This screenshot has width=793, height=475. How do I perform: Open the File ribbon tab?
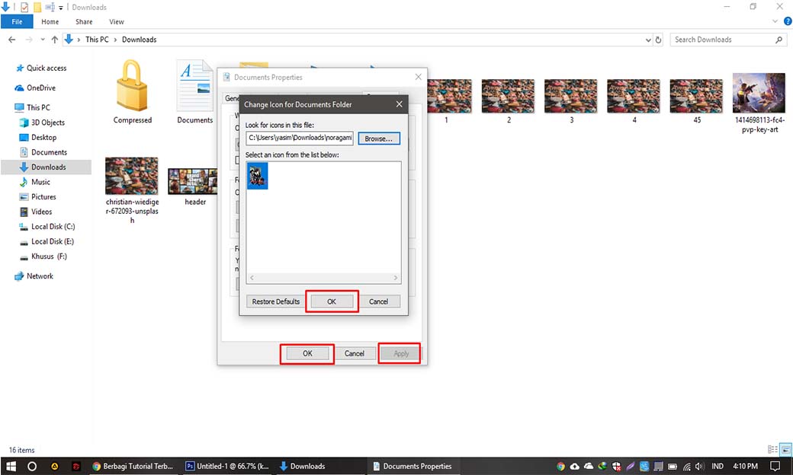(18, 22)
